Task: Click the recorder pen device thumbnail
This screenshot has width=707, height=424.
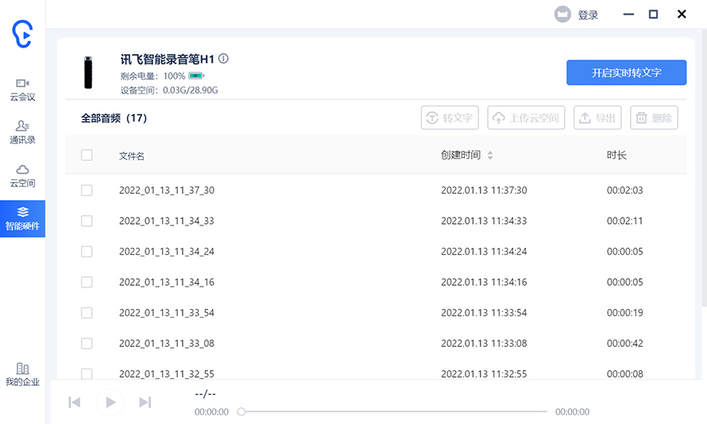Action: 88,72
